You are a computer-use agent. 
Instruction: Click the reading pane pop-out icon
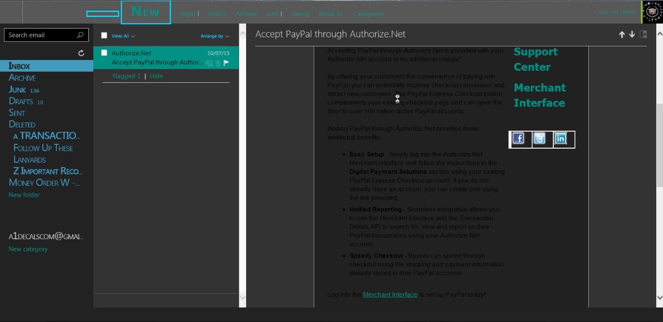(x=643, y=34)
